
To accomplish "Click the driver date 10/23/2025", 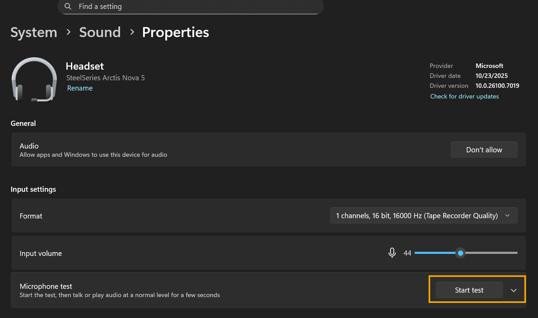I will point(492,76).
